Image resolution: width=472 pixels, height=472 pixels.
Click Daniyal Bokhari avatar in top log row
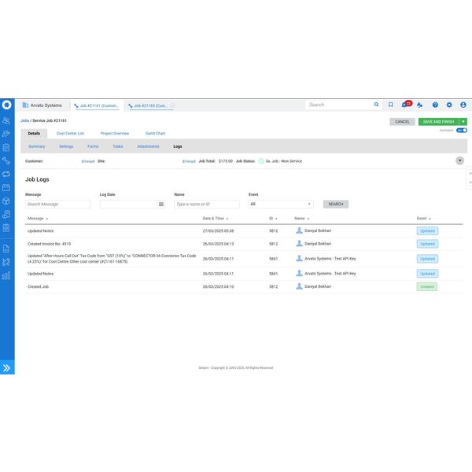[299, 230]
